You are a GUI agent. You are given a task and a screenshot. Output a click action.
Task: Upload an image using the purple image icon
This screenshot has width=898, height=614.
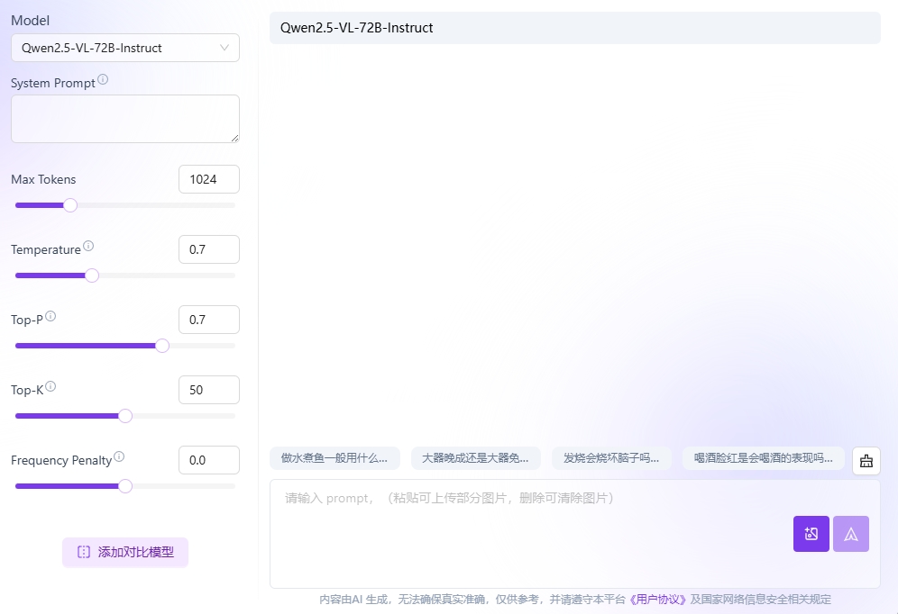click(811, 534)
